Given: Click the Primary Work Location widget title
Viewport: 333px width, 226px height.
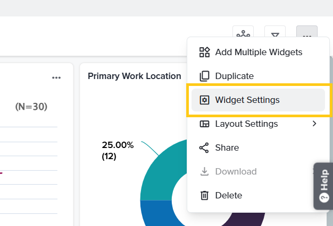Looking at the screenshot, I should 134,76.
